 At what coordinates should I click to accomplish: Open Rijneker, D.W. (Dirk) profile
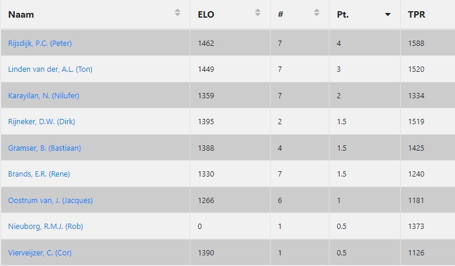(41, 121)
